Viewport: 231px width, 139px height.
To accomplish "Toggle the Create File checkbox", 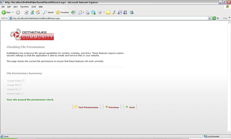I will [20, 85].
